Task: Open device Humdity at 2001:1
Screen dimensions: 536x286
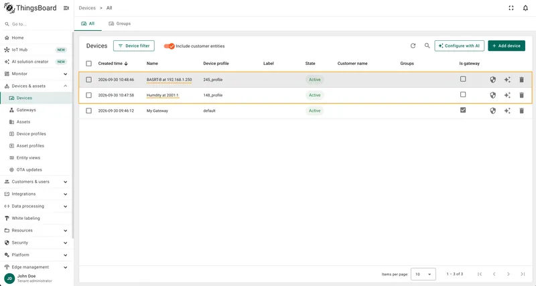Action: pos(162,95)
